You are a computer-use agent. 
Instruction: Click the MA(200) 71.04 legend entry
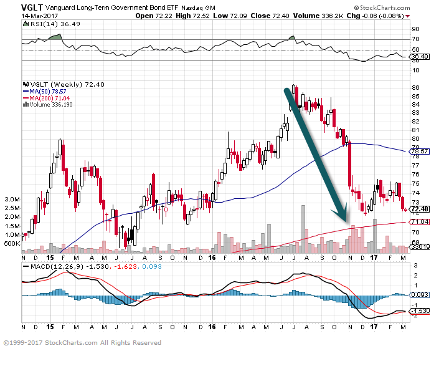[x=46, y=99]
